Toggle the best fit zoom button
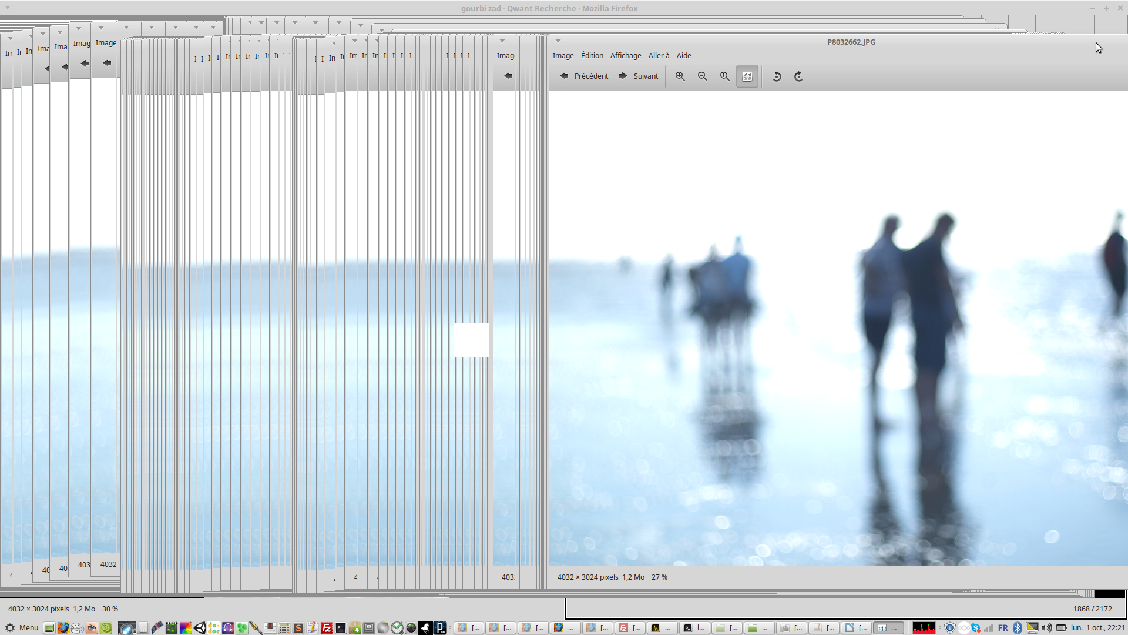 tap(747, 76)
